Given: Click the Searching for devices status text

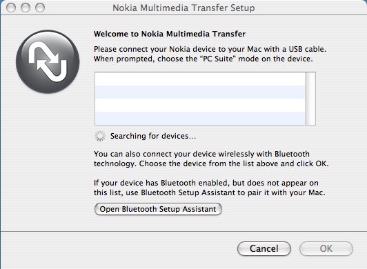Looking at the screenshot, I should tap(153, 136).
